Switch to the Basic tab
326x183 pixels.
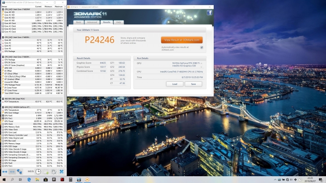coord(79,22)
